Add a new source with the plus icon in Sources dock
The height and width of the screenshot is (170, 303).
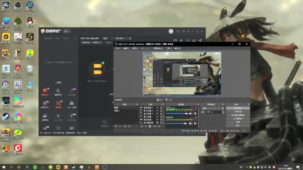(x=142, y=127)
